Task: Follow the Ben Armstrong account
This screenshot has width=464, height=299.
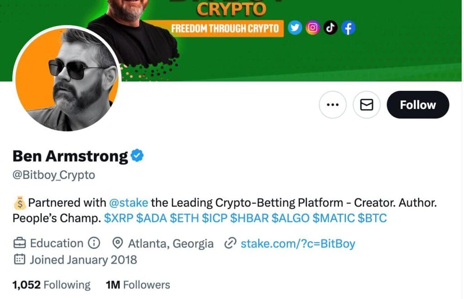Action: [417, 105]
